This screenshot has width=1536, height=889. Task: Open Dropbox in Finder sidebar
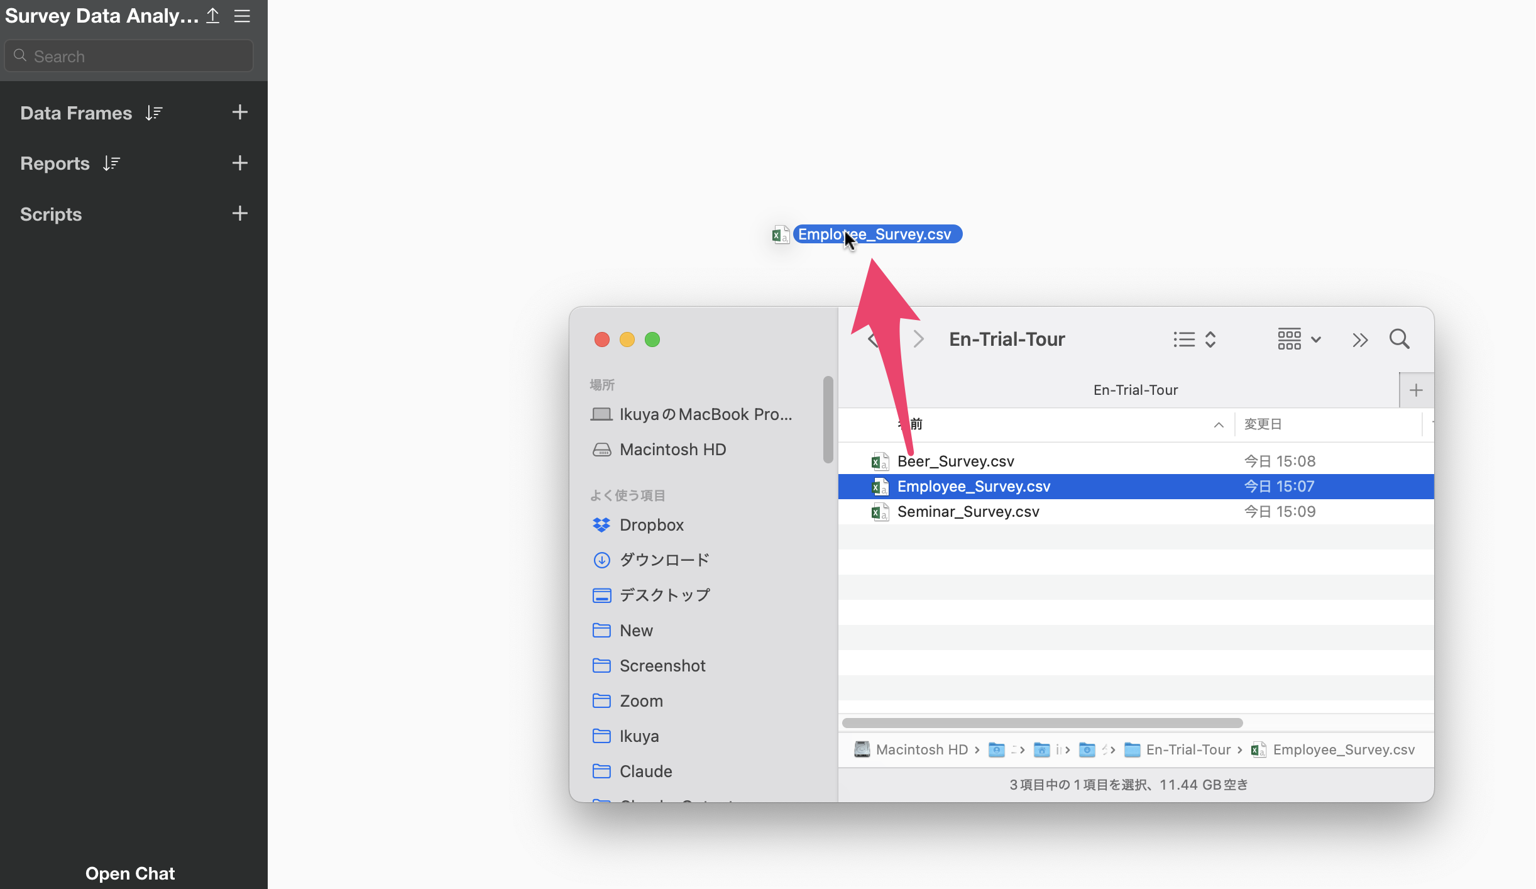click(x=651, y=525)
